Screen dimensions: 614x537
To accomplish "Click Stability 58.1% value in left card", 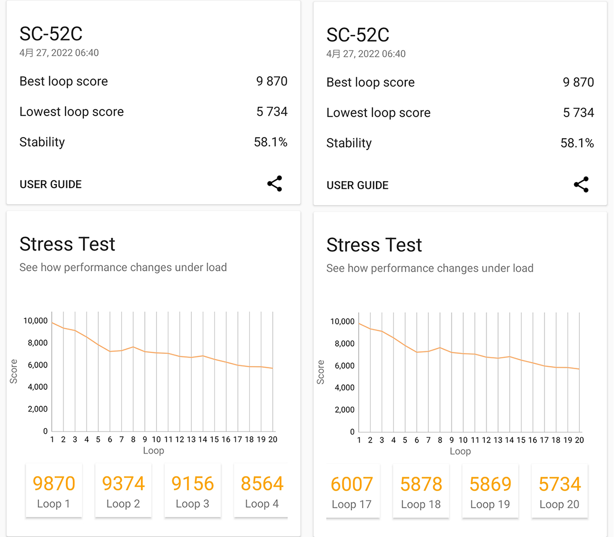I will [271, 142].
